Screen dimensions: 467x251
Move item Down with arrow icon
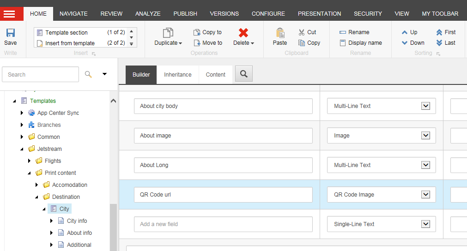coord(405,43)
